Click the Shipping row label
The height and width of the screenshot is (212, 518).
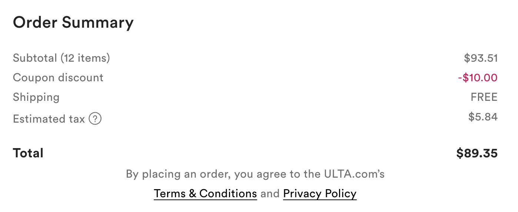point(36,97)
